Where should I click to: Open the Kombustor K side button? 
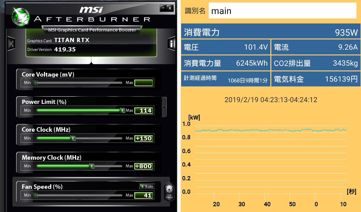11,43
